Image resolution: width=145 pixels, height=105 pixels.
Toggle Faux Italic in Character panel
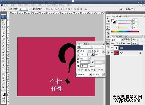82,70
